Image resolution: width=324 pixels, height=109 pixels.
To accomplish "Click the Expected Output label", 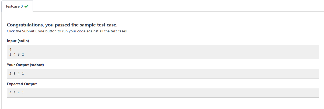I will tap(22, 84).
